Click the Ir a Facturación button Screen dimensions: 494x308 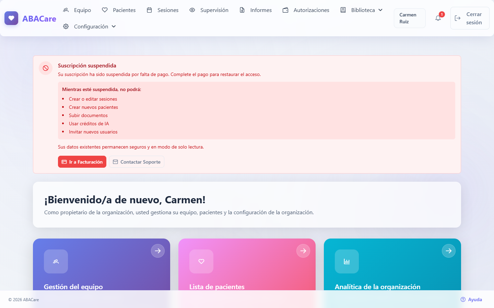click(82, 162)
